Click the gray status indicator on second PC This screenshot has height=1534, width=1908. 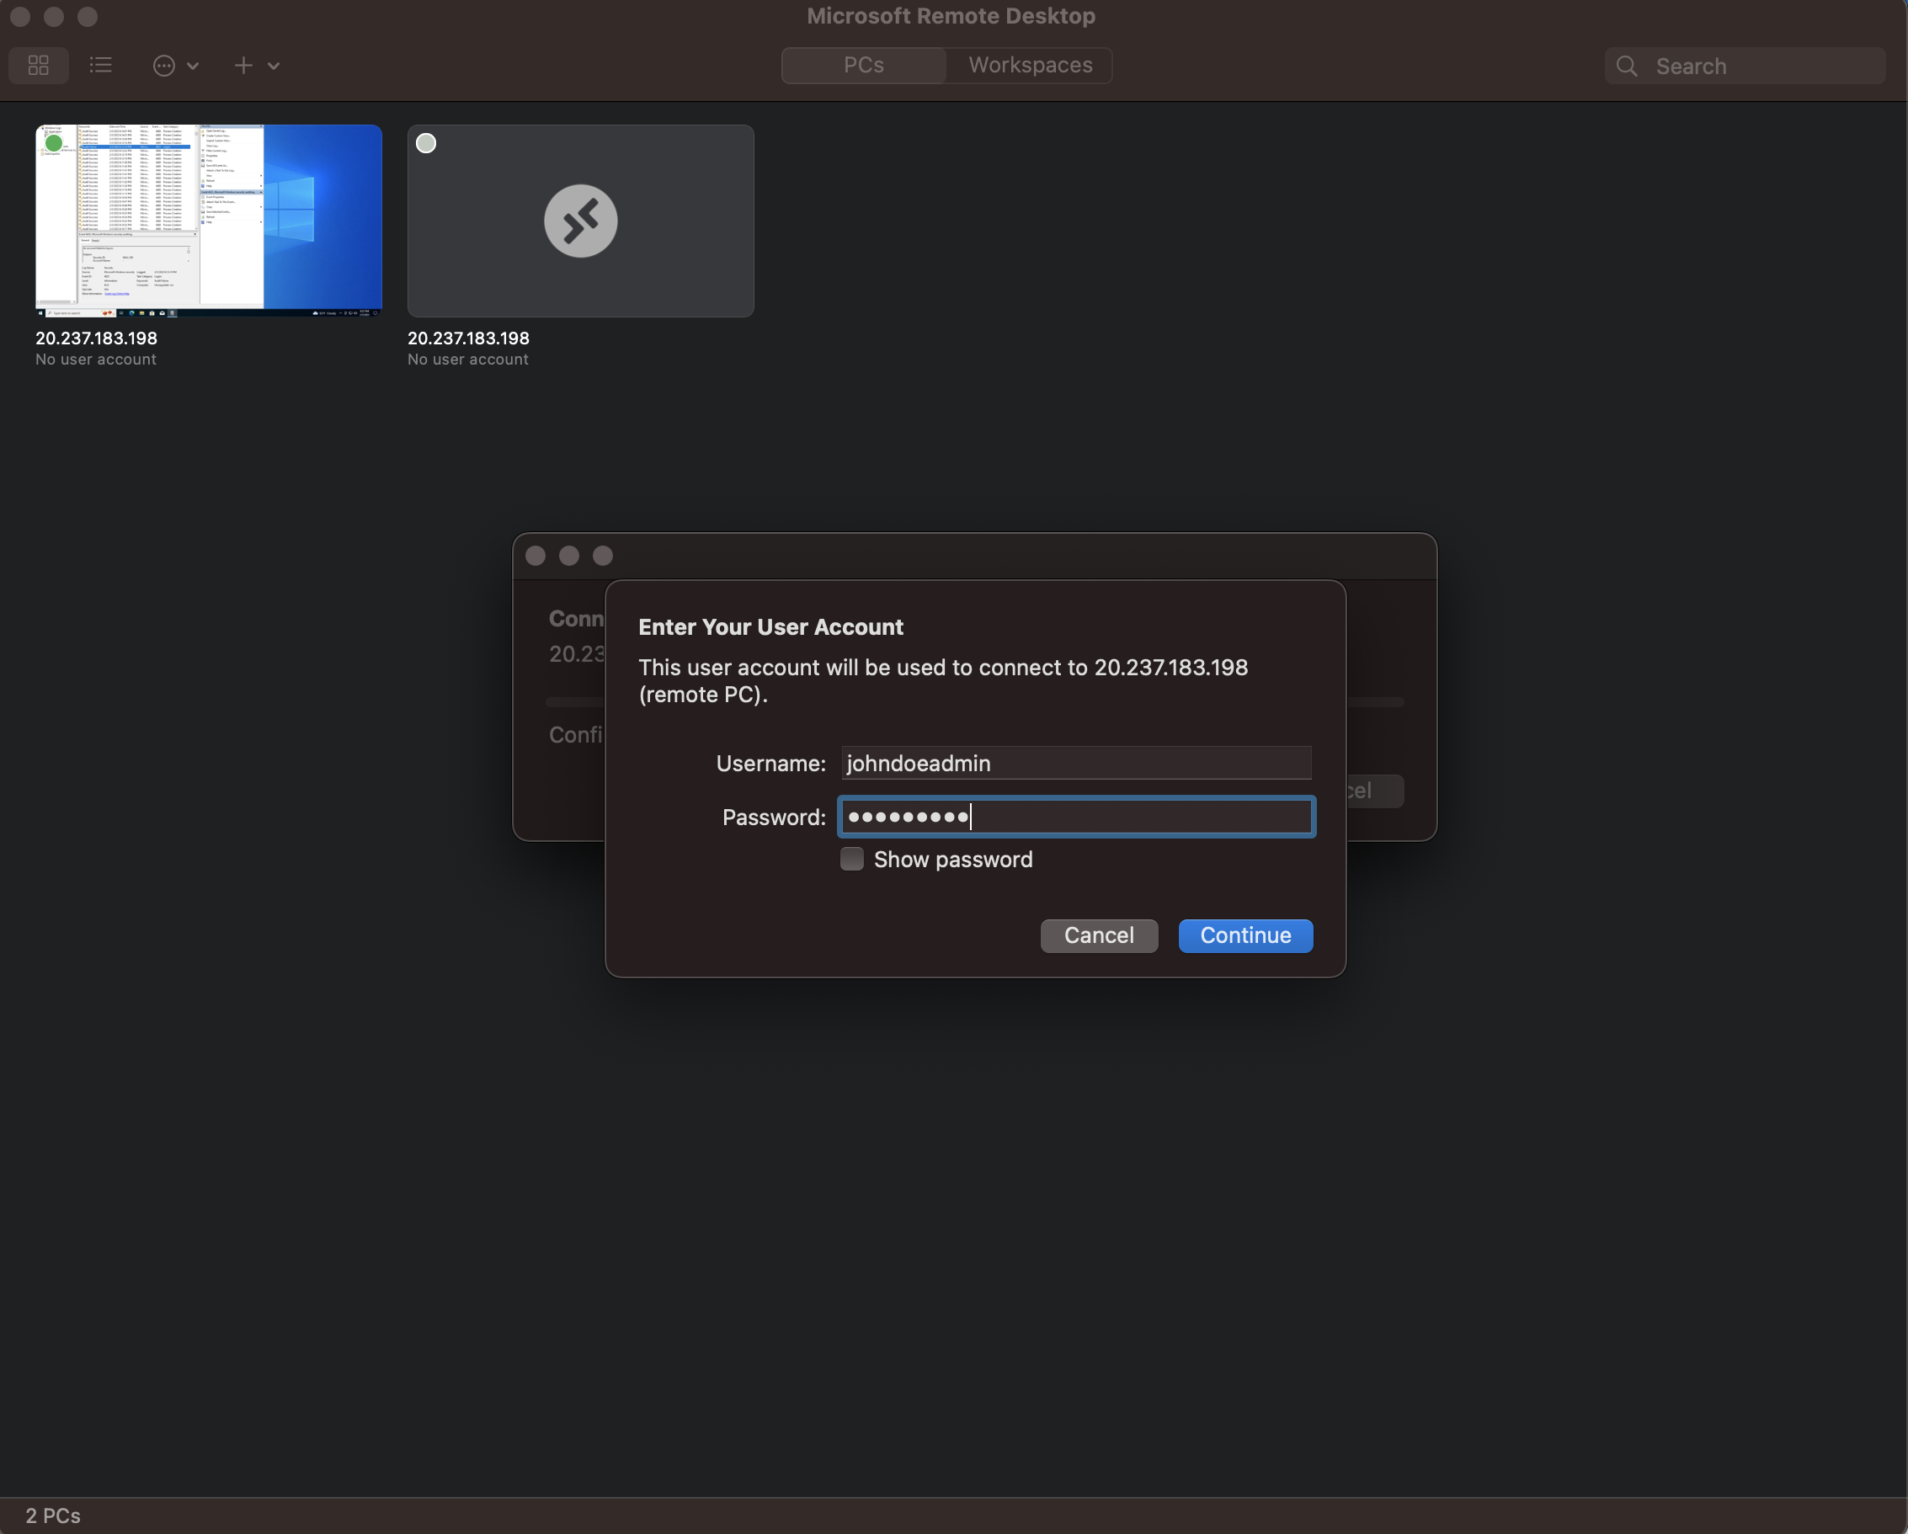(x=427, y=143)
